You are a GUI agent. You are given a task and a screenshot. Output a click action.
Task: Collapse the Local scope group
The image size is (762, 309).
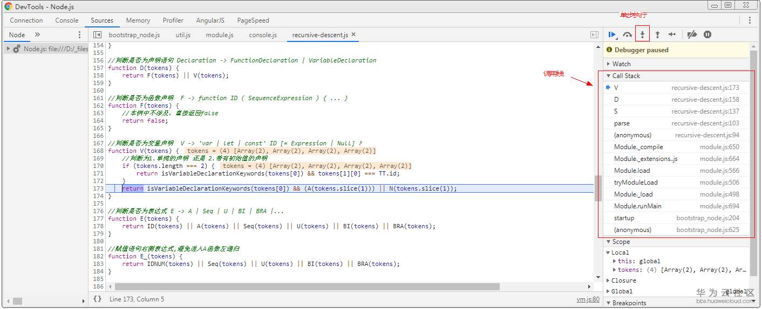click(x=609, y=252)
